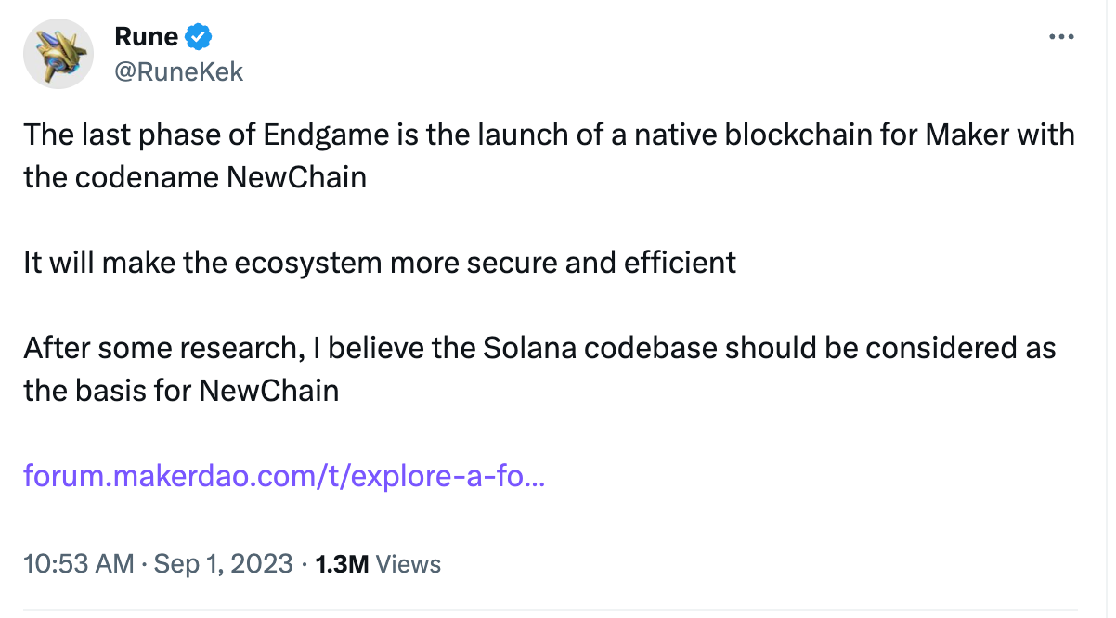1116x618 pixels.
Task: Click the 'After some research' paragraph
Action: tap(539, 369)
